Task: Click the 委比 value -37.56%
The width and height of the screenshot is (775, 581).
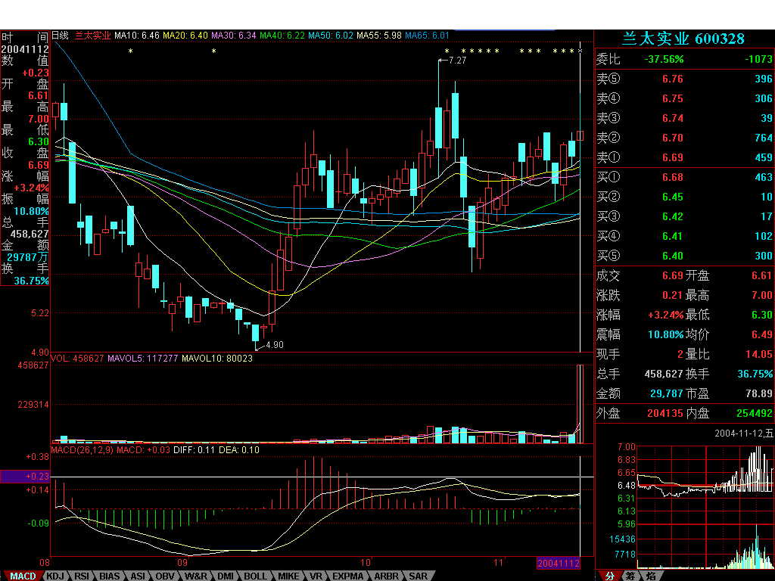Action: point(664,59)
